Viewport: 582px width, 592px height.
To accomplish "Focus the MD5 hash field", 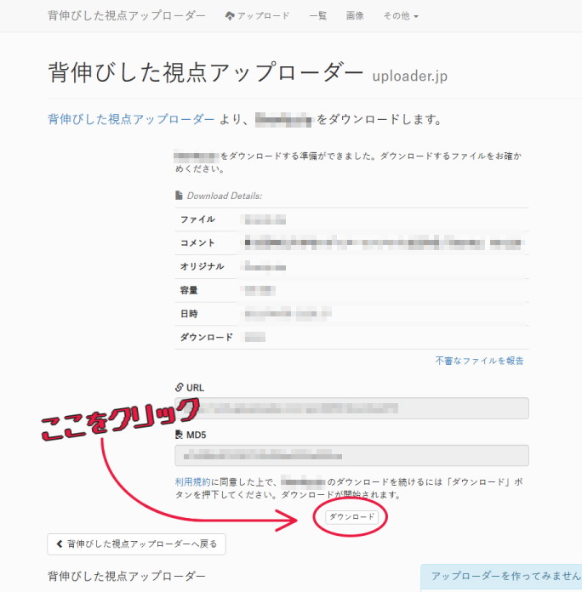I will [x=351, y=455].
